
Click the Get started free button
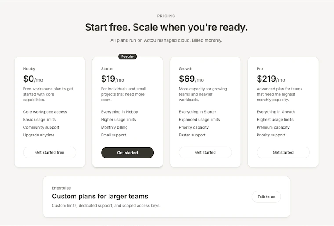pyautogui.click(x=50, y=152)
